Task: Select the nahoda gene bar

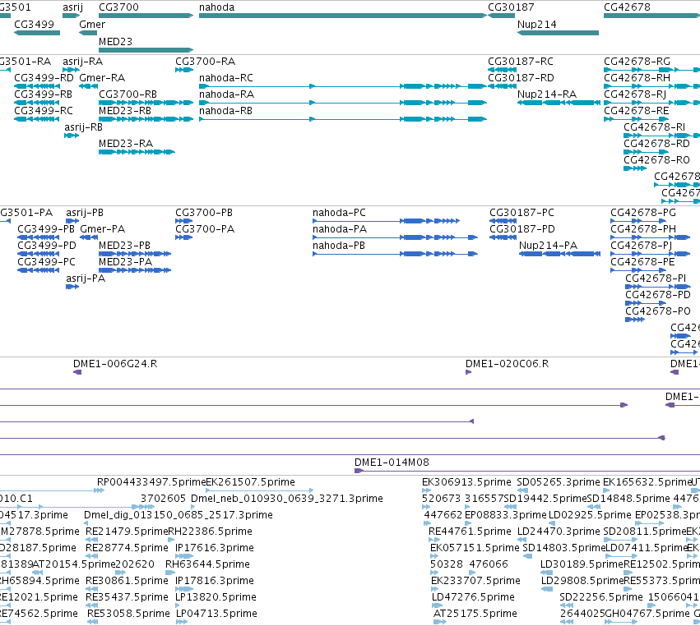Action: (x=342, y=16)
